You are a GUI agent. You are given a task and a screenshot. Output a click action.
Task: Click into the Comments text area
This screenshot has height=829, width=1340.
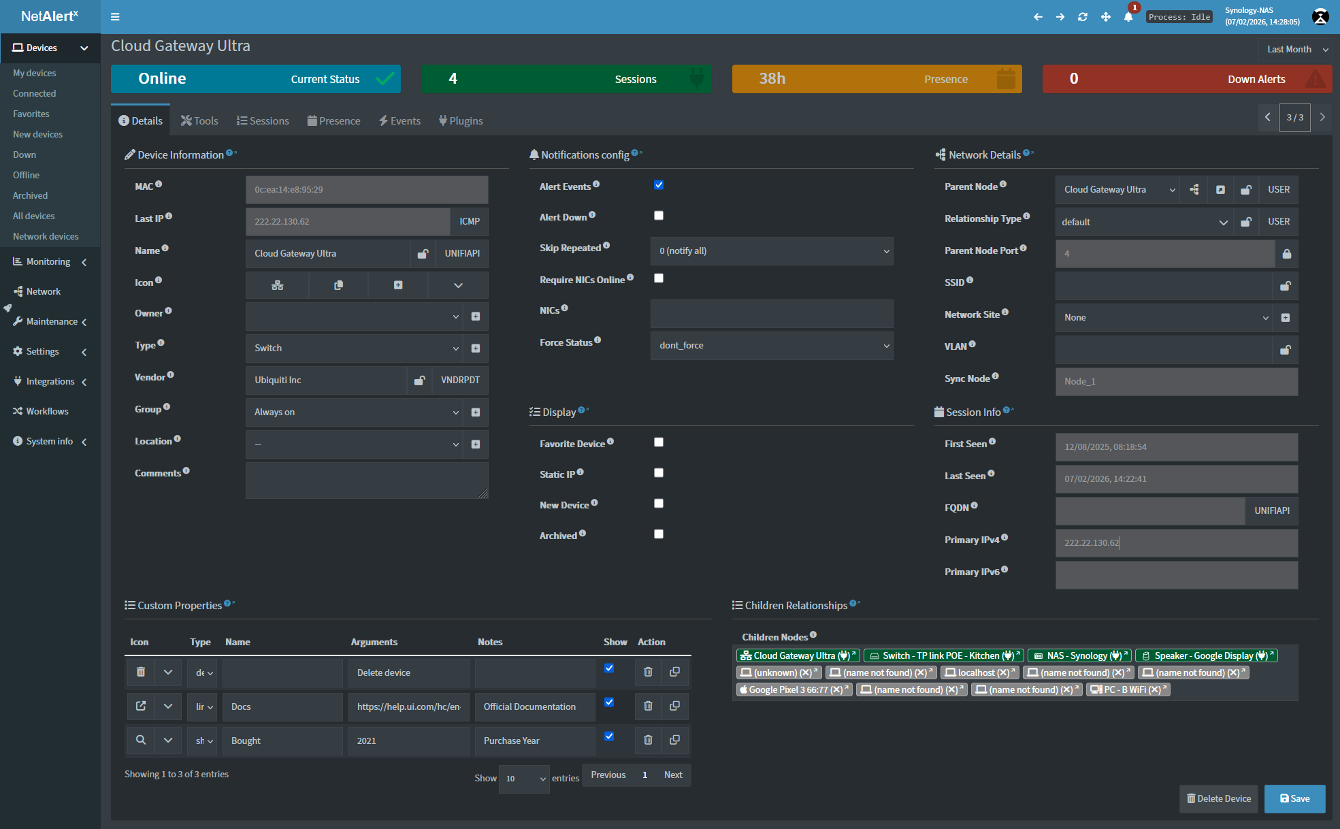click(366, 481)
